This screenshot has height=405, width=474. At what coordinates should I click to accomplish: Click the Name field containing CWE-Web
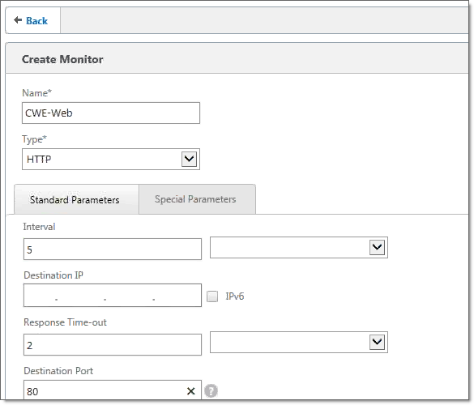[x=111, y=113]
